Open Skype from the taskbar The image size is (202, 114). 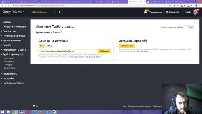coord(48,112)
